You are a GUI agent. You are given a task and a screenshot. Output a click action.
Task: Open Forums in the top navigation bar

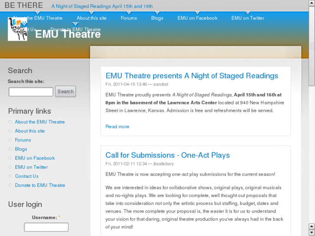tap(129, 18)
